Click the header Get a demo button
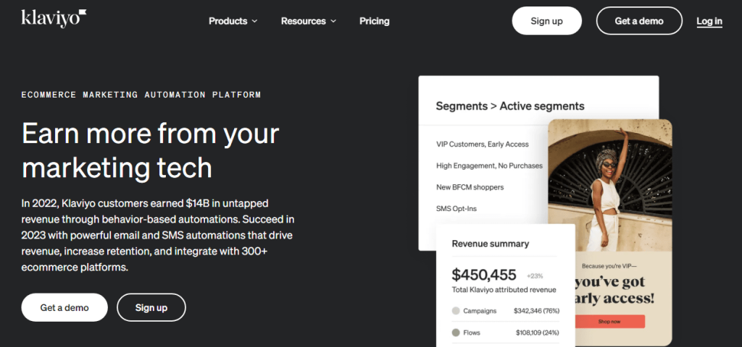 pos(639,21)
